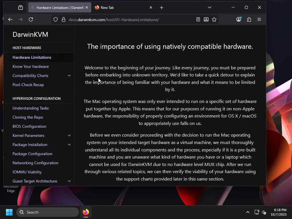Screen dimensions: 292x219
Task: Open the Firefox account menu
Action: point(239,19)
